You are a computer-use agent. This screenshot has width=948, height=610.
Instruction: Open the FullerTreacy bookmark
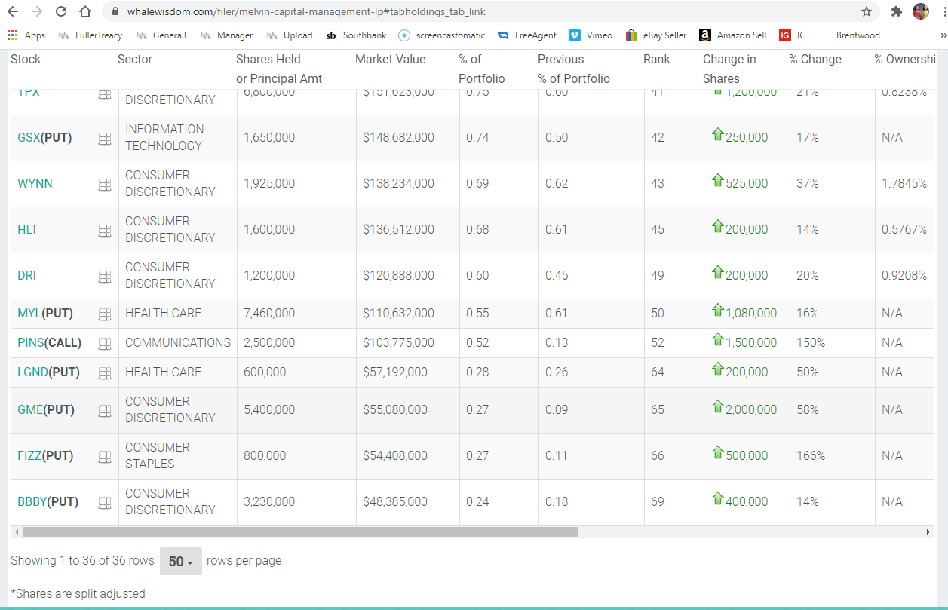90,35
